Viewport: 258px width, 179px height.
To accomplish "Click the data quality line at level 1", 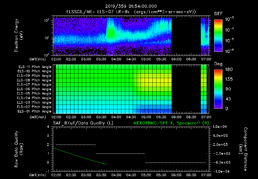I will [x=120, y=153].
